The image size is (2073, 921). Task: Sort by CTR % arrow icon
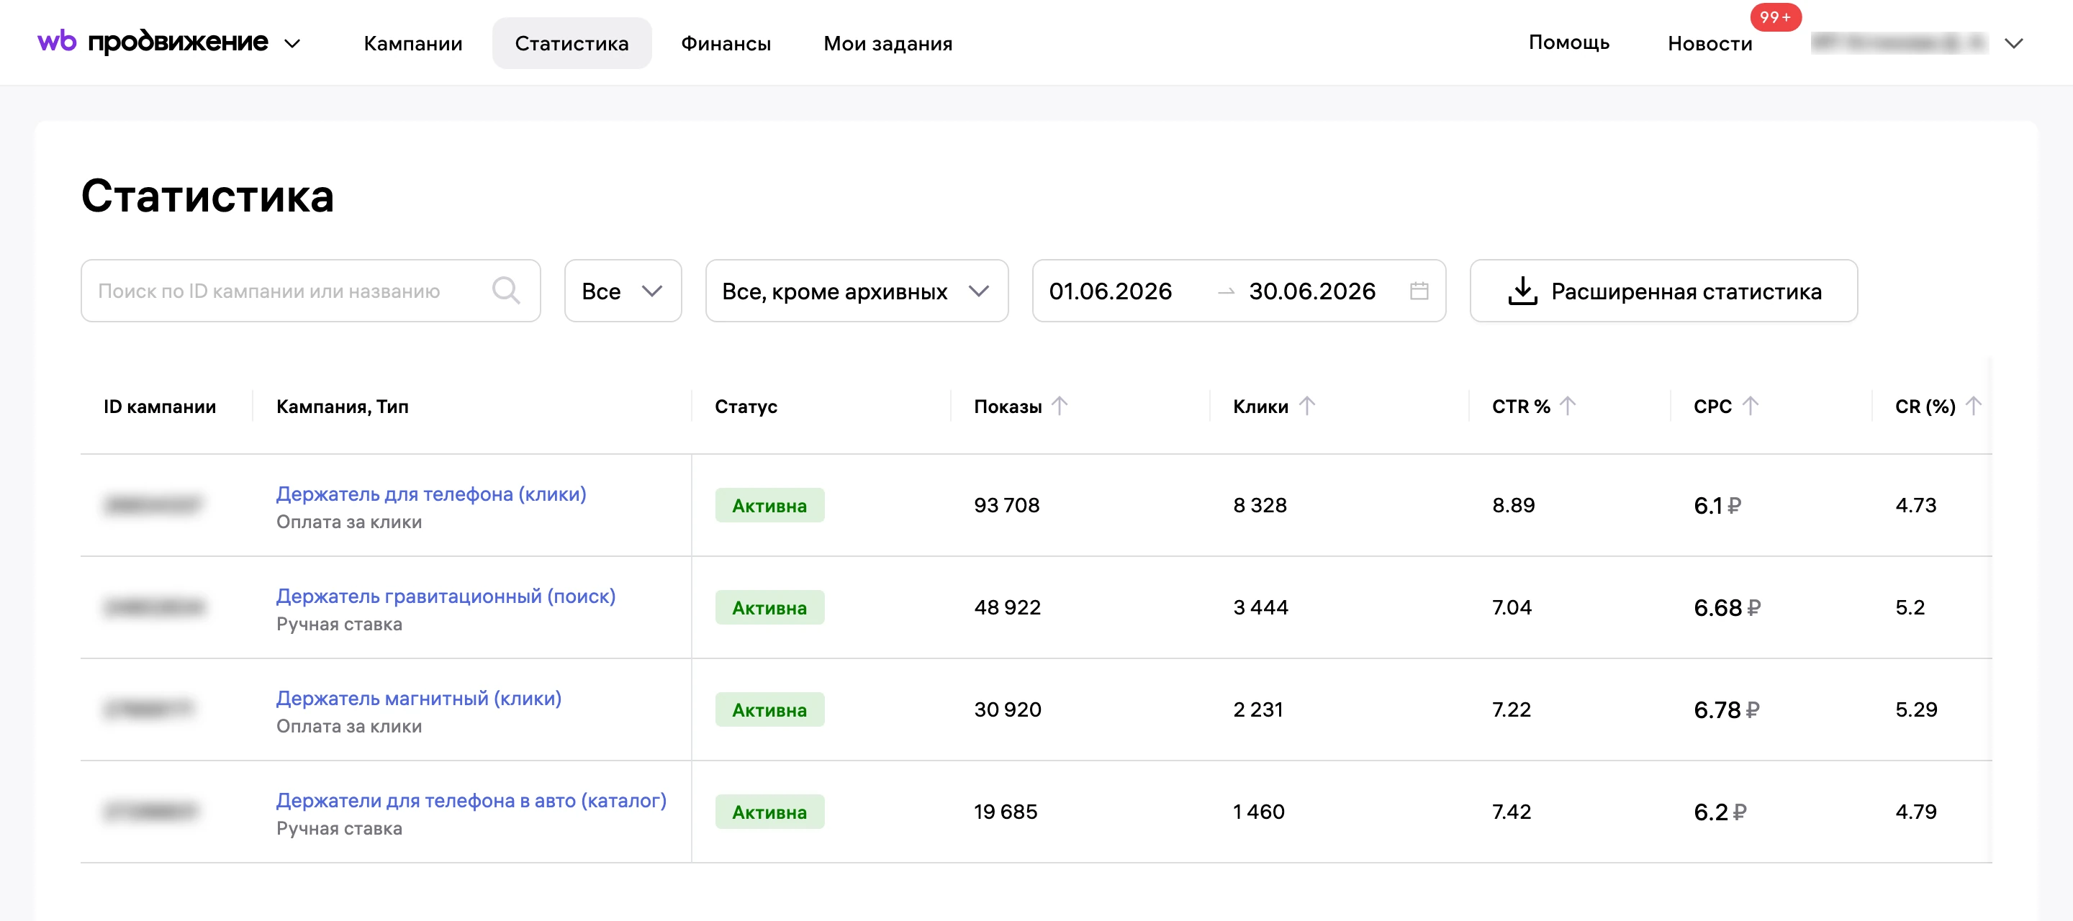[x=1567, y=407]
